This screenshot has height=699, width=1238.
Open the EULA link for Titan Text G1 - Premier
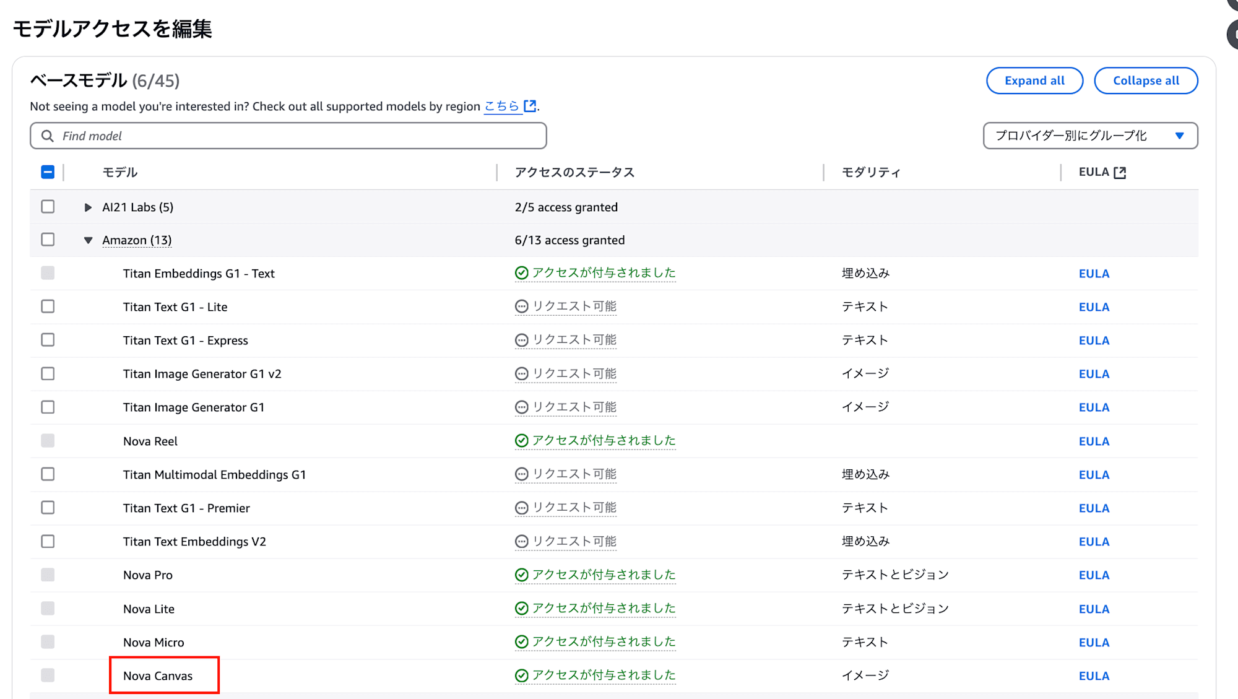pos(1094,508)
